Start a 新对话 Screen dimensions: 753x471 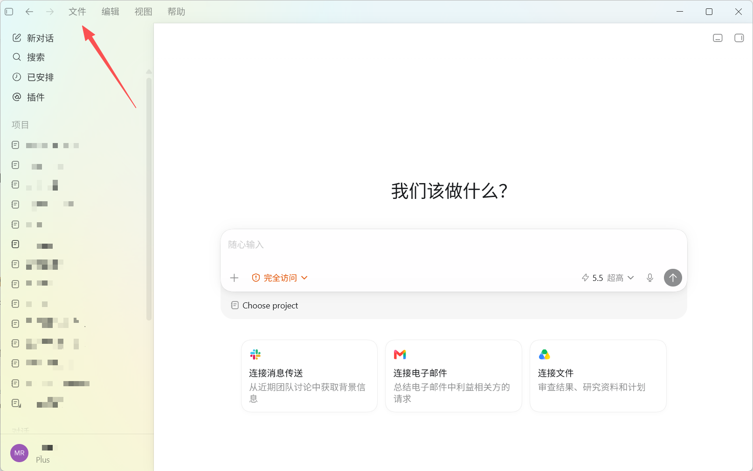pyautogui.click(x=33, y=38)
